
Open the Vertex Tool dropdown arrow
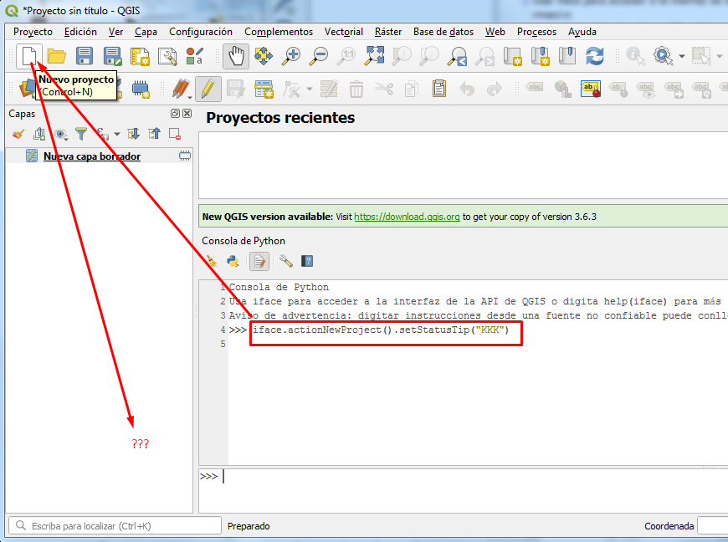310,89
